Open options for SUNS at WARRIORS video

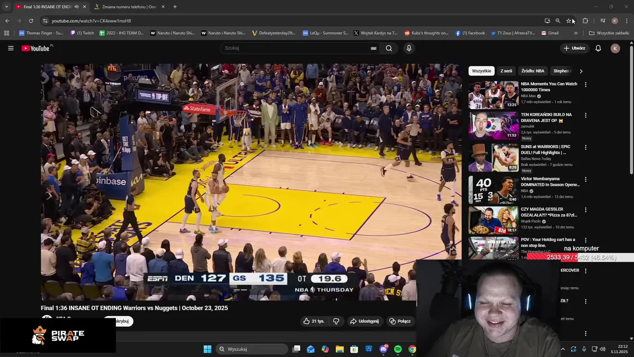(585, 148)
